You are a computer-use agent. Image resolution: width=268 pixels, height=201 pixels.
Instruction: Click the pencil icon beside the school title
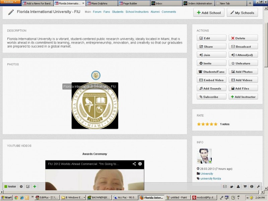(11, 12)
